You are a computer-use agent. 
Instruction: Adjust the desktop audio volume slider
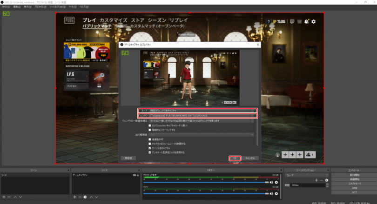tap(206, 183)
